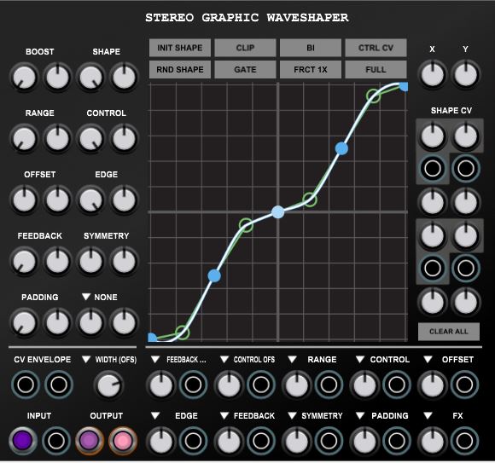Select the blue node at curve bottom-left start
This screenshot has width=495, height=463.
click(x=152, y=338)
